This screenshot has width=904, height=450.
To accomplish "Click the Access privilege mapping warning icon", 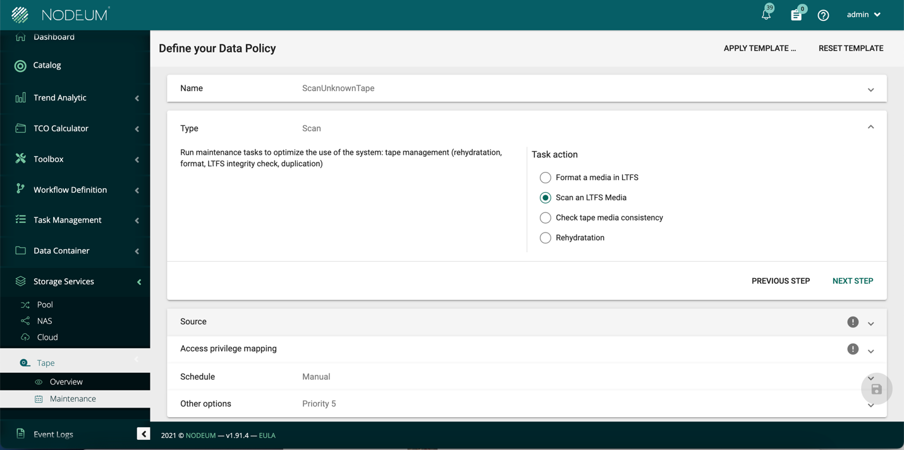I will click(x=853, y=349).
